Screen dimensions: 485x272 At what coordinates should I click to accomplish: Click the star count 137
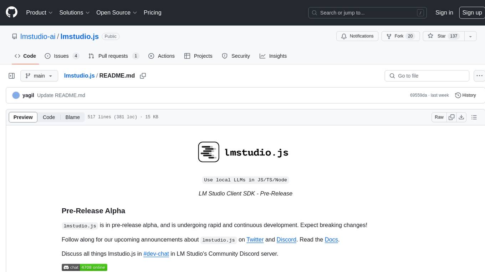pos(454,36)
